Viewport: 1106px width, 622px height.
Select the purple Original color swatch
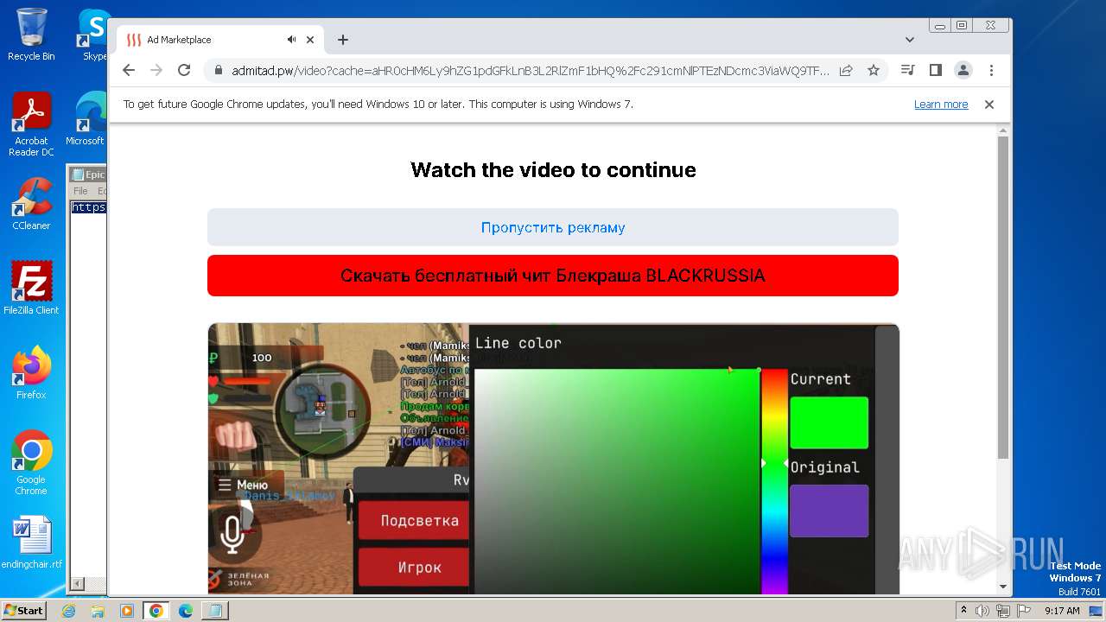tap(829, 511)
